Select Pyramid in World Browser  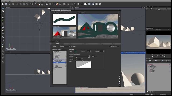point(152,70)
